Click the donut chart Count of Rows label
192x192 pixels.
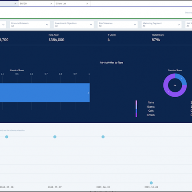pos(175,70)
